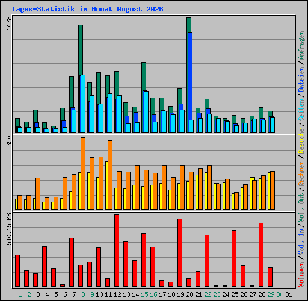This screenshot has width=308, height=301.
Task: Click the Seiten legend label
Action: [x=301, y=110]
